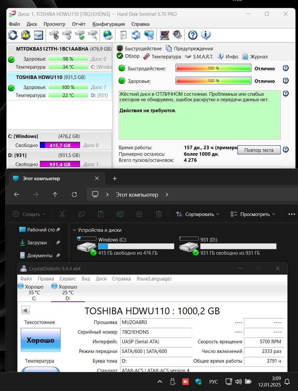The width and height of the screenshot is (298, 391).
Task: Click the speaker toolbar icon in Hard Disk Sentinel
Action: click(x=177, y=35)
